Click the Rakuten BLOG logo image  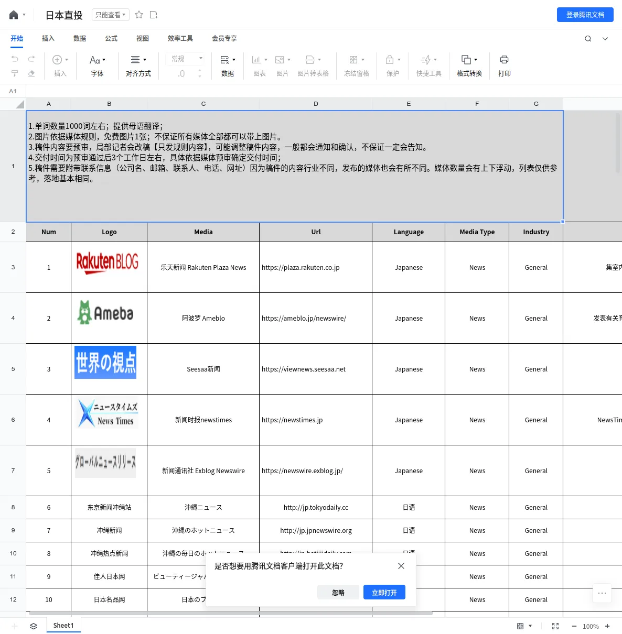[107, 261]
